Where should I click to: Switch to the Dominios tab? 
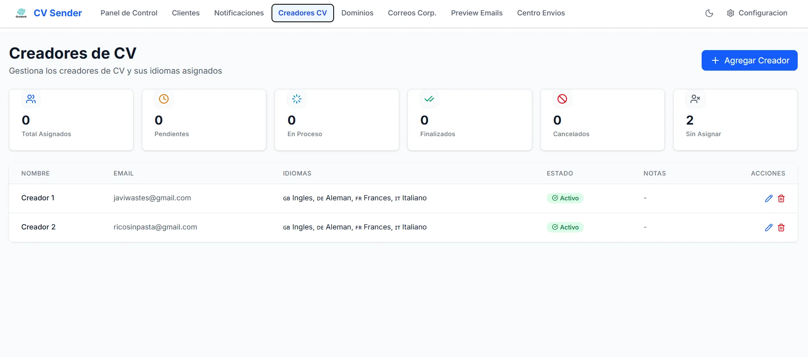pyautogui.click(x=357, y=13)
